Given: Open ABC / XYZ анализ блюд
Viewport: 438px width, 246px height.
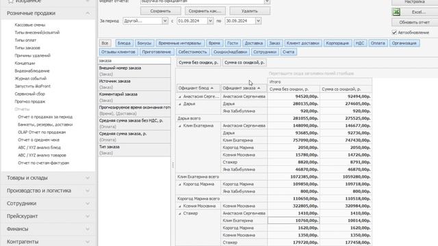Looking at the screenshot, I should coord(40,148).
